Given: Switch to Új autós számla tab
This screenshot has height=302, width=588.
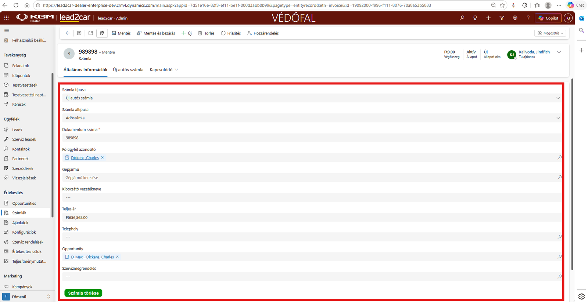Looking at the screenshot, I should pos(128,70).
